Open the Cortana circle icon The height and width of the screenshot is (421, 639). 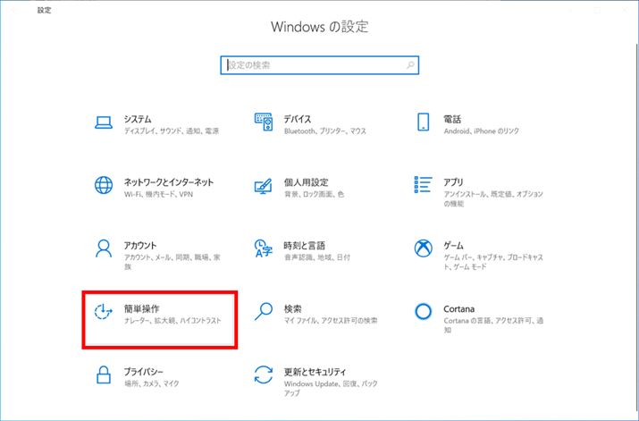point(424,310)
